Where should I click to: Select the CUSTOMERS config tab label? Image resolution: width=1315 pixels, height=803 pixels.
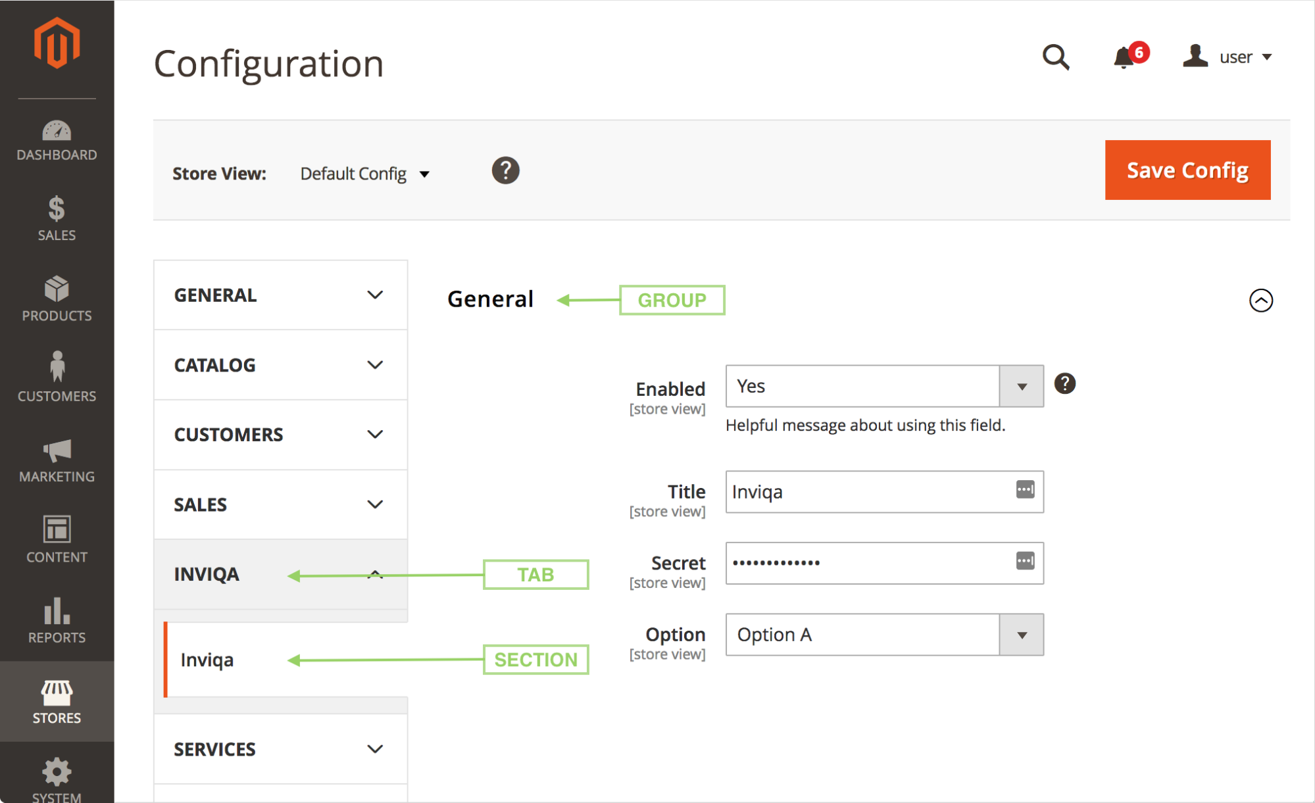pos(228,435)
